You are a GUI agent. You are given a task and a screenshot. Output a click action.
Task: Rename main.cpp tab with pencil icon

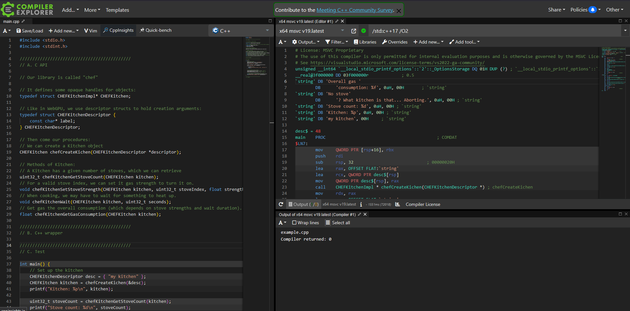(x=23, y=21)
